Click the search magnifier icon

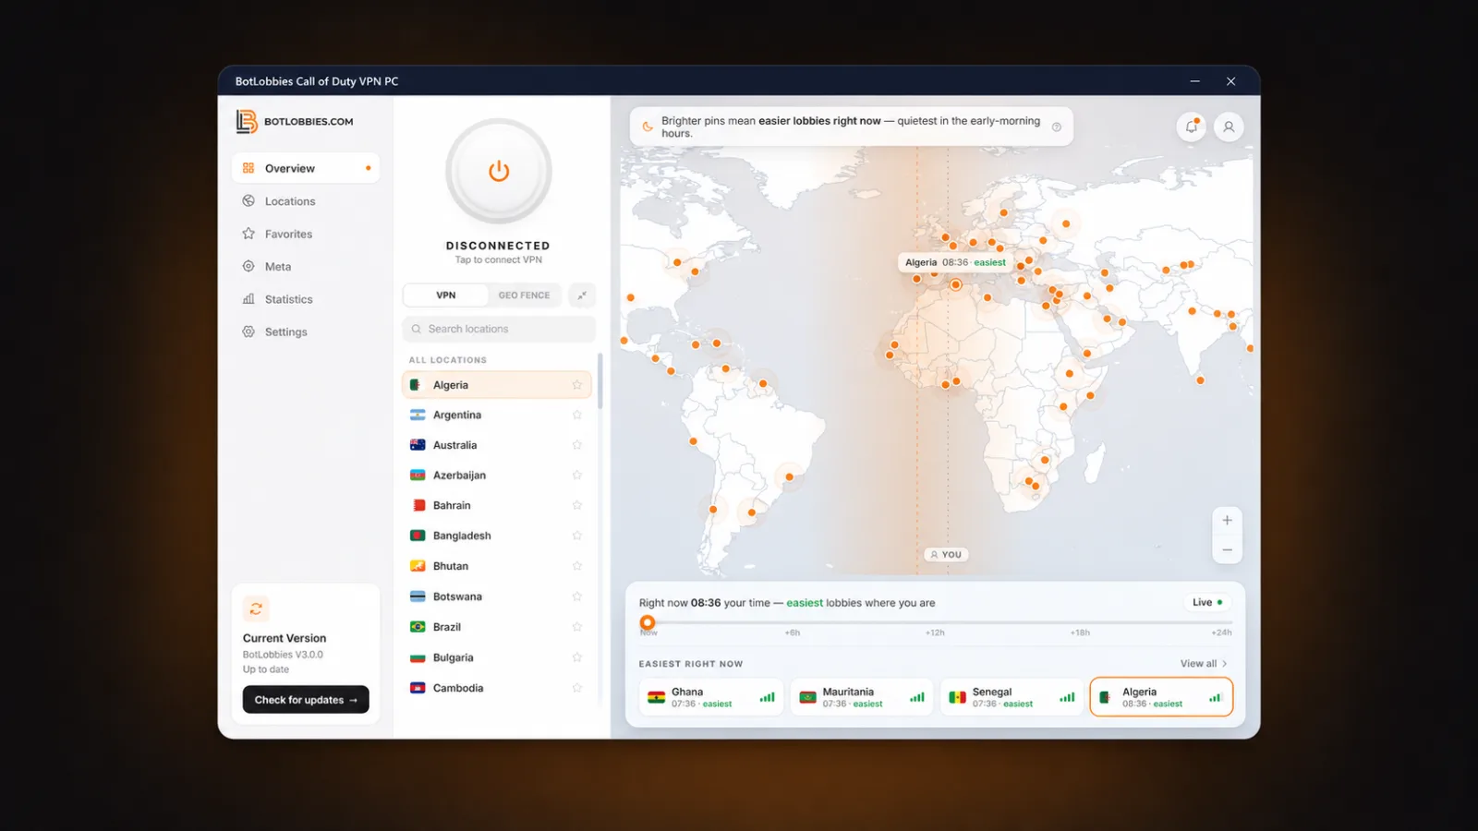click(x=417, y=329)
